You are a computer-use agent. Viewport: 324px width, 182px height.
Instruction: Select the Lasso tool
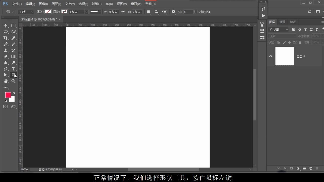5,32
